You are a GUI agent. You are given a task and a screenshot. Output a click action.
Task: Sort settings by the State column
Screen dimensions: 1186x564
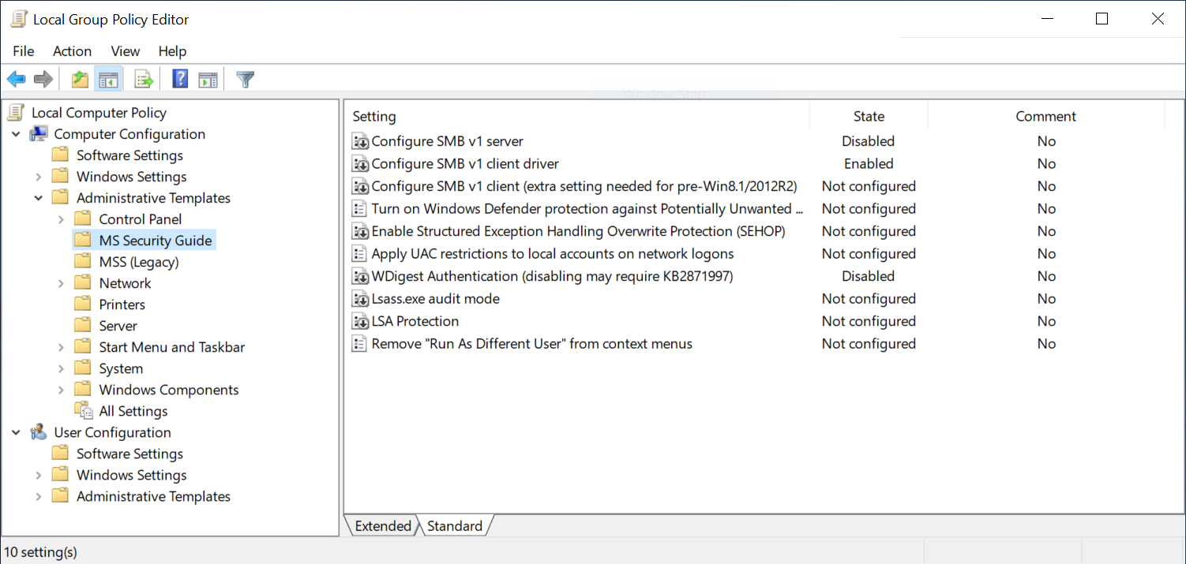pos(868,116)
